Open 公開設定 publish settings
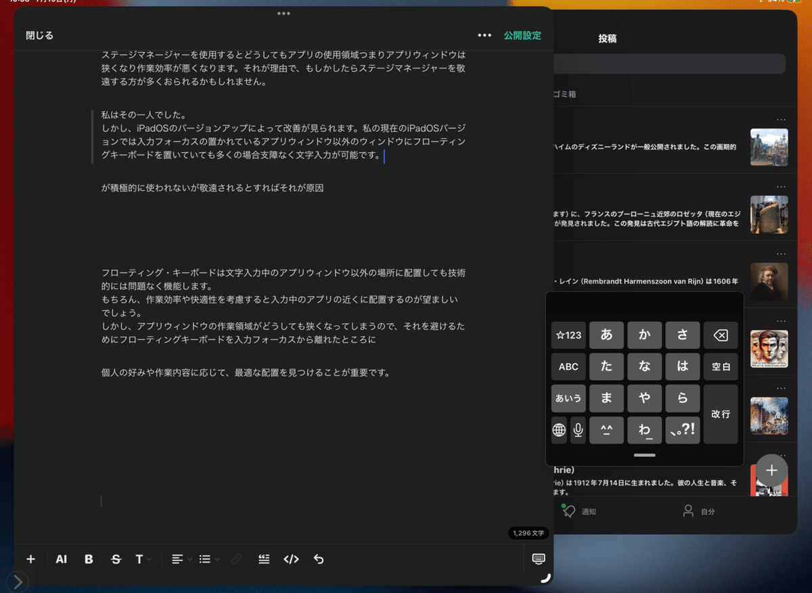812x593 pixels. pos(522,35)
